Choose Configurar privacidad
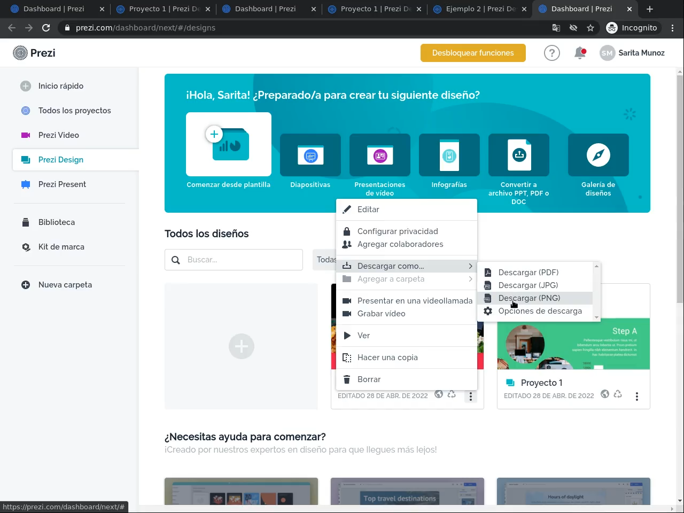This screenshot has height=513, width=684. coord(407,231)
